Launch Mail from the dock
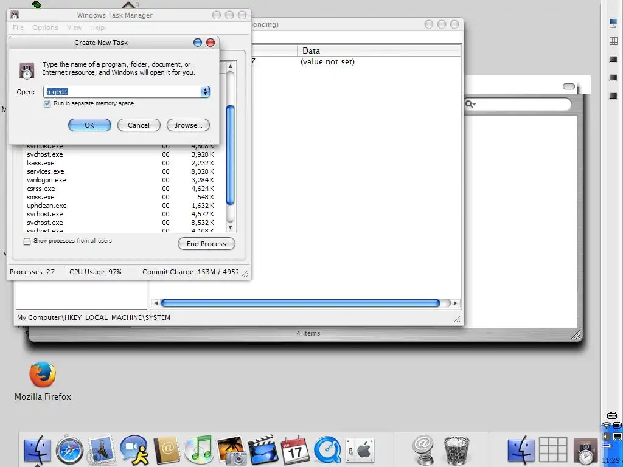 (102, 451)
